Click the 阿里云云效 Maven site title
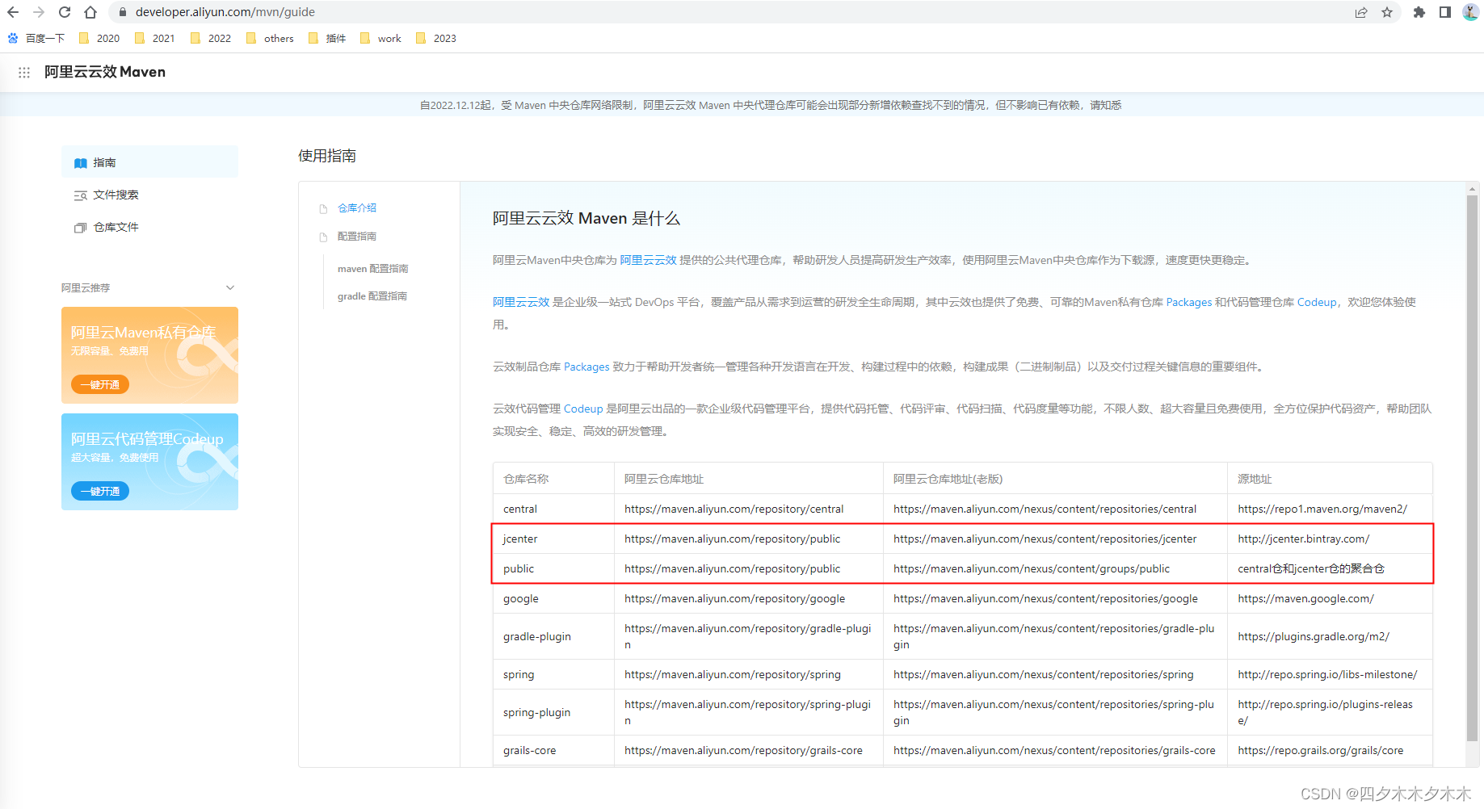The height and width of the screenshot is (809, 1484). 105,72
